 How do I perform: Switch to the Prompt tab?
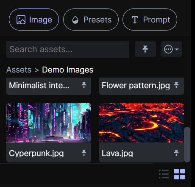pyautogui.click(x=150, y=20)
